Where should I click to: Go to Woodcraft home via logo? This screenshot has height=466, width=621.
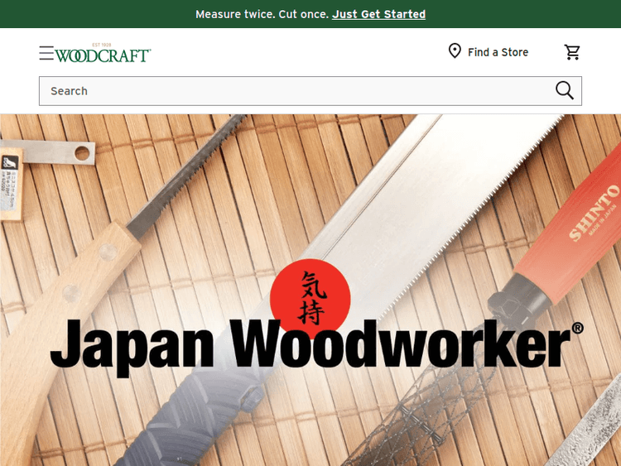coord(103,53)
